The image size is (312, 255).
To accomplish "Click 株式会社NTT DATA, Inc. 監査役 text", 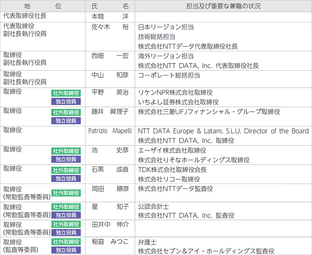I will click(186, 215).
